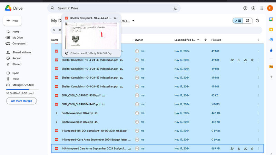The height and width of the screenshot is (155, 276).
Task: Expand the Computers tree in the sidebar
Action: click(x=5, y=43)
